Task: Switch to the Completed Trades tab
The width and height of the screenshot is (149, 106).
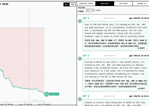Action: click(x=86, y=3)
